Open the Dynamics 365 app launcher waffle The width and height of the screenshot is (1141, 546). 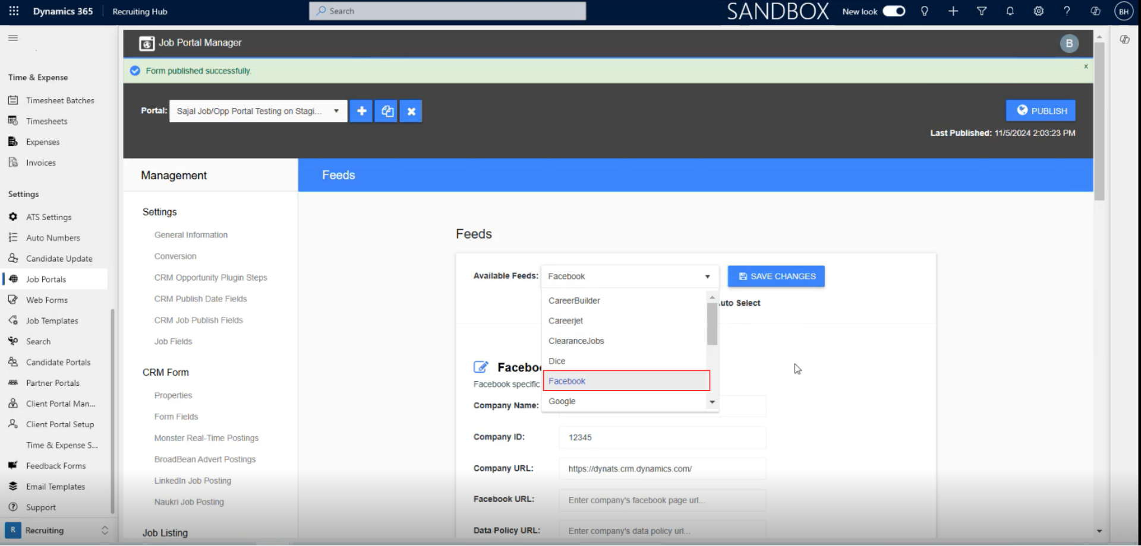coord(14,11)
